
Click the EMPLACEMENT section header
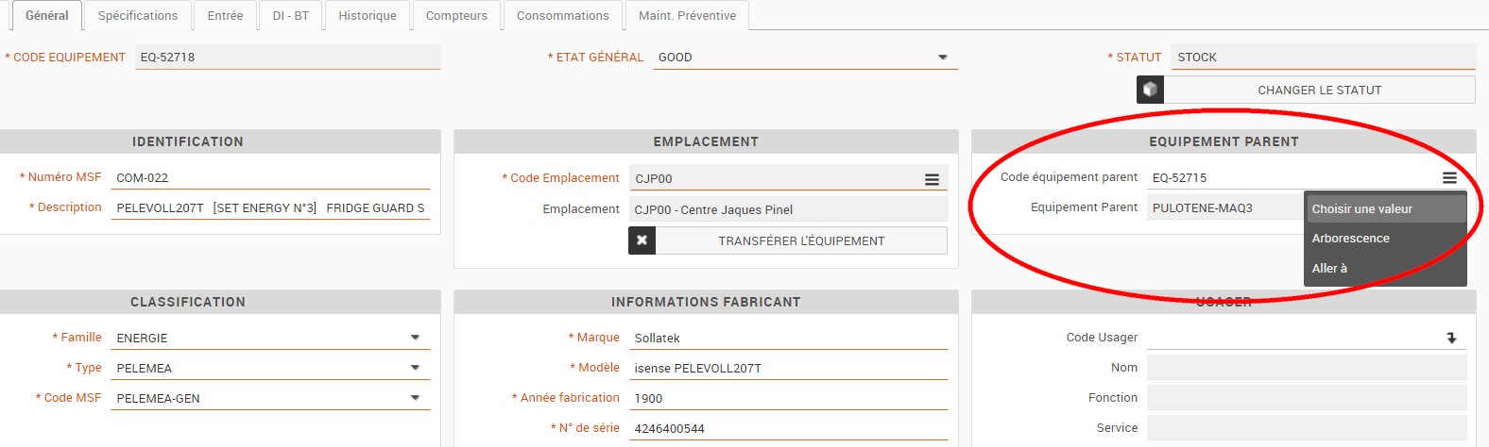tap(706, 141)
